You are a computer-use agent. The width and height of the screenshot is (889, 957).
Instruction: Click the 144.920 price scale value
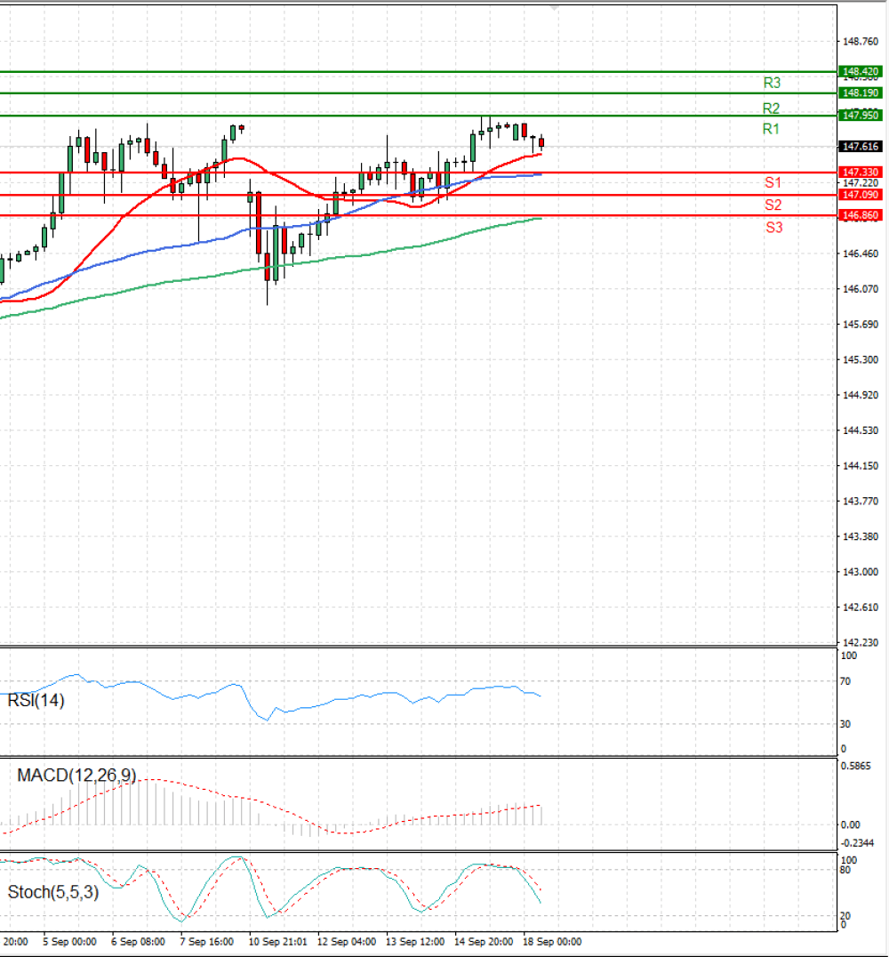(861, 395)
